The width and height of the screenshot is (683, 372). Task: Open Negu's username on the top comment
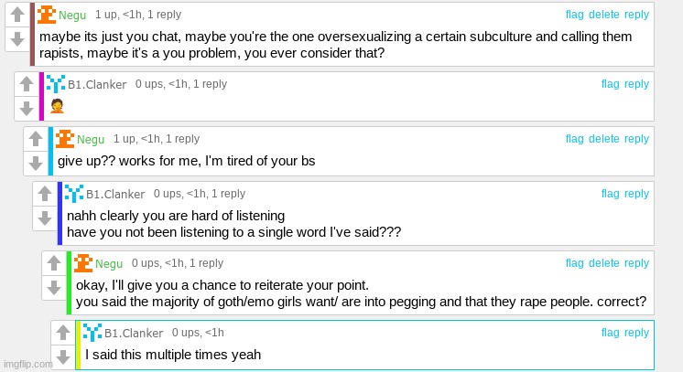click(72, 16)
